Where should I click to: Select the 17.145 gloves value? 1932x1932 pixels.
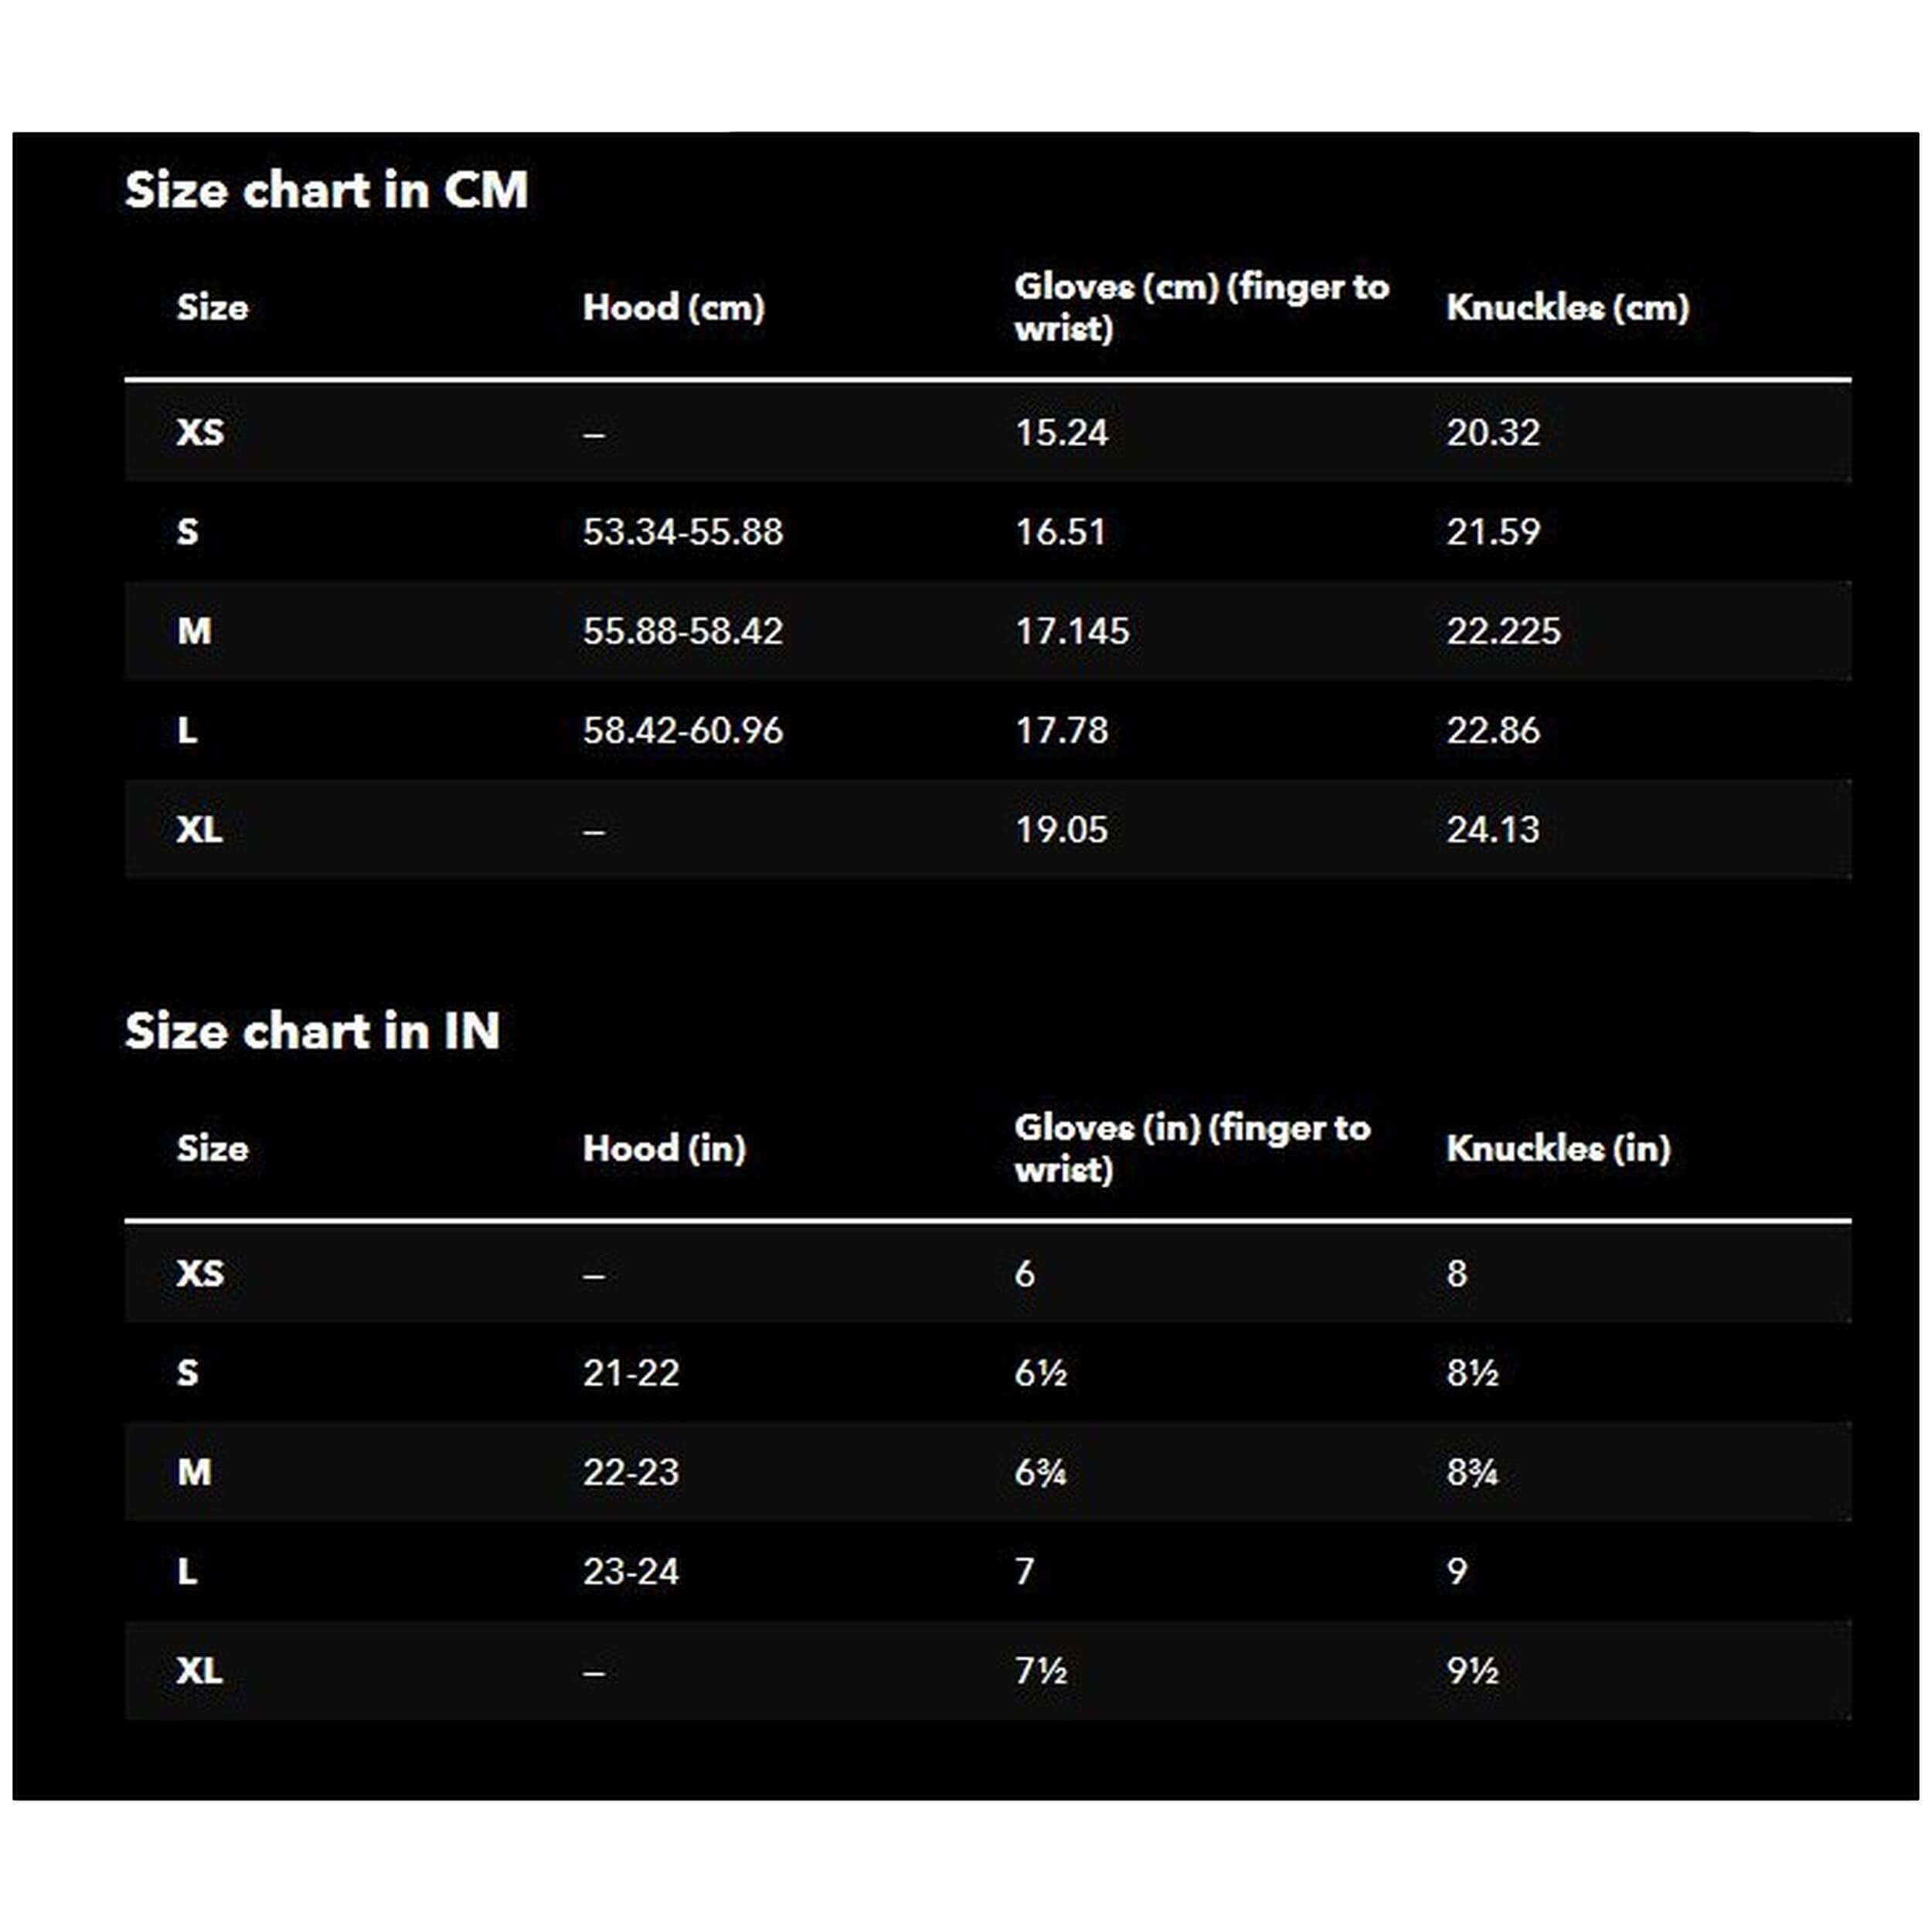click(x=1072, y=631)
